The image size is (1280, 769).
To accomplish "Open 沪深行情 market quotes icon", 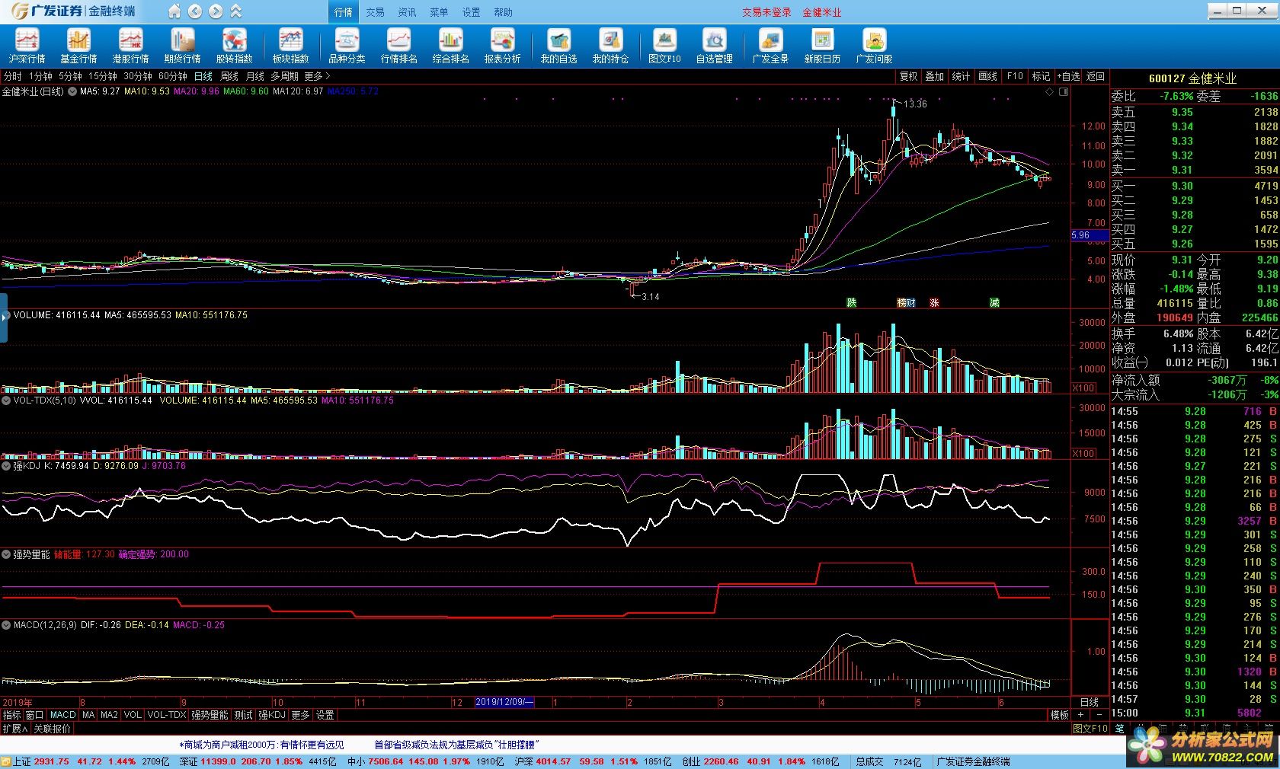I will pyautogui.click(x=27, y=45).
